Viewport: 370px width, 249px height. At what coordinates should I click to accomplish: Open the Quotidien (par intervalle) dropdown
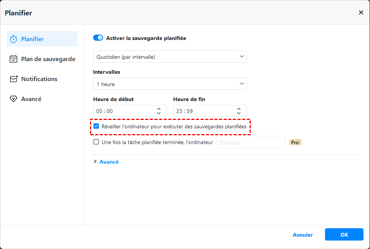[170, 56]
